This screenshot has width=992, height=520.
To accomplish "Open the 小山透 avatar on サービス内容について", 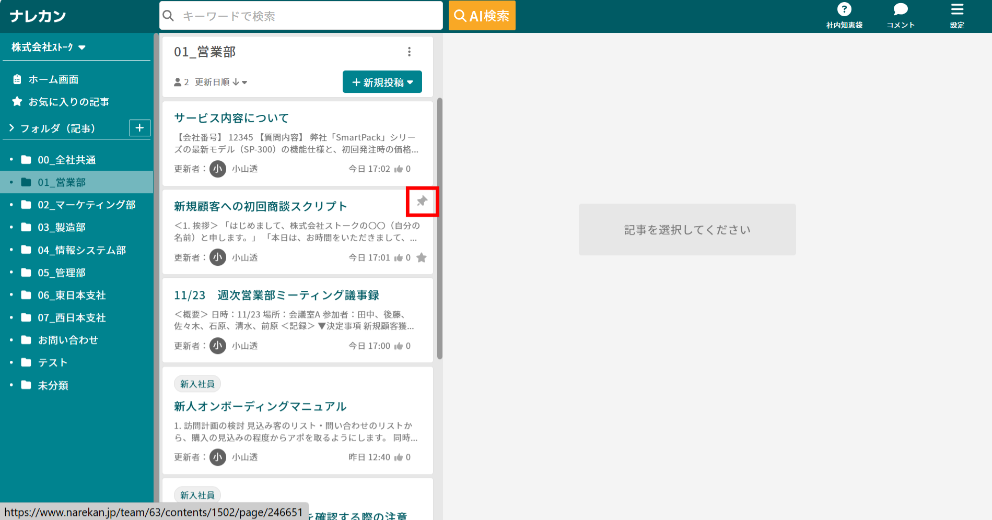I will (x=218, y=169).
